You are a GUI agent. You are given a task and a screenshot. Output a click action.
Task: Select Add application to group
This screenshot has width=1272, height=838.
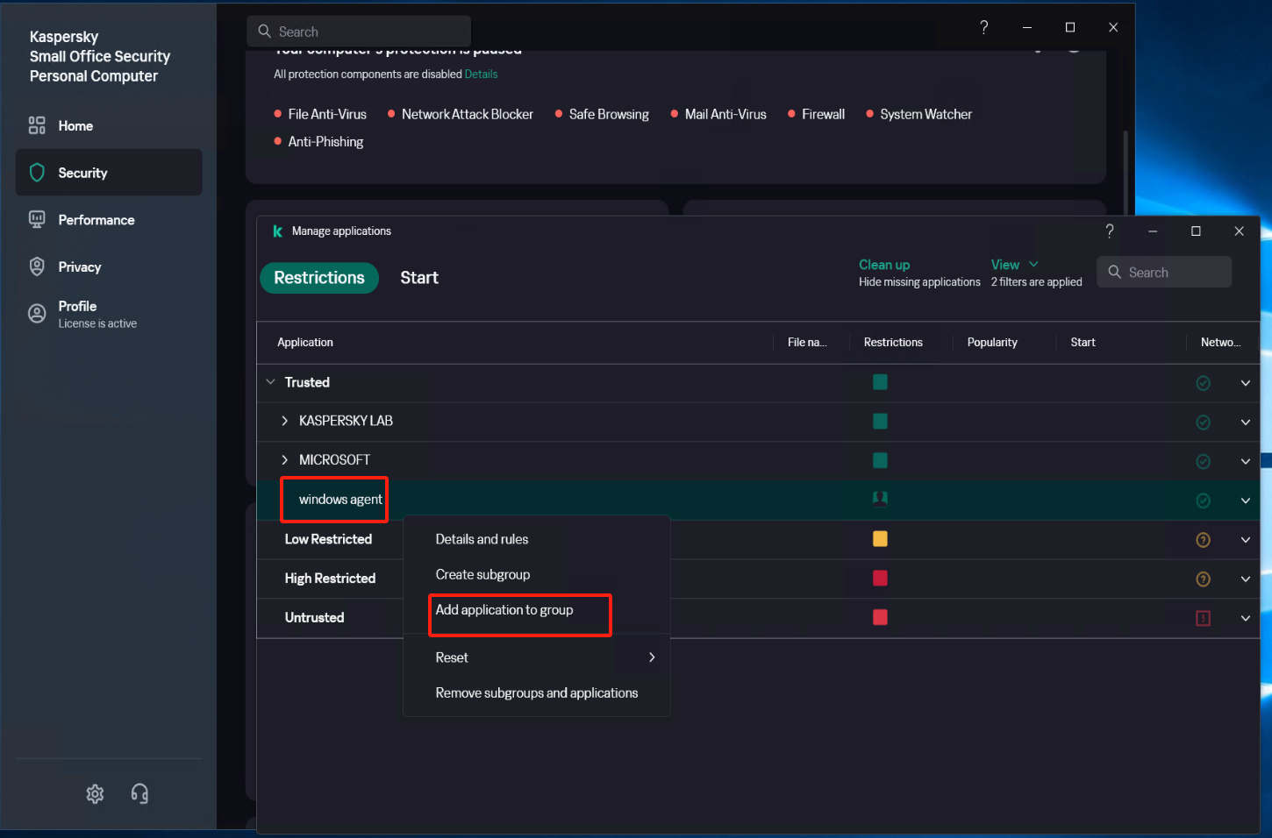(504, 610)
